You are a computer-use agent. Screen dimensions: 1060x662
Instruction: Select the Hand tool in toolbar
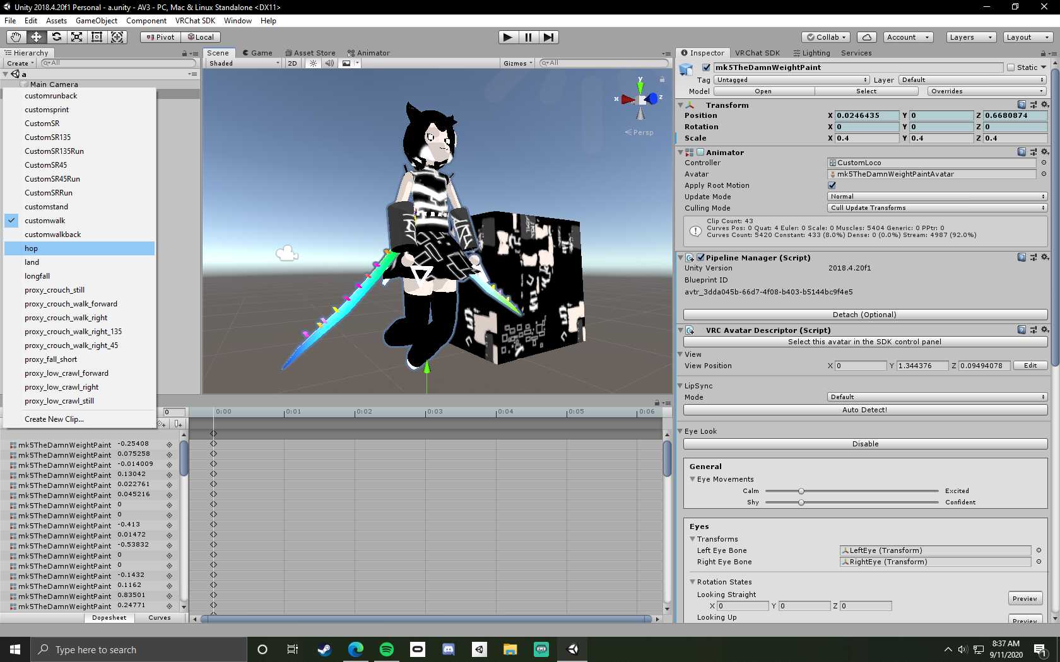(x=16, y=37)
